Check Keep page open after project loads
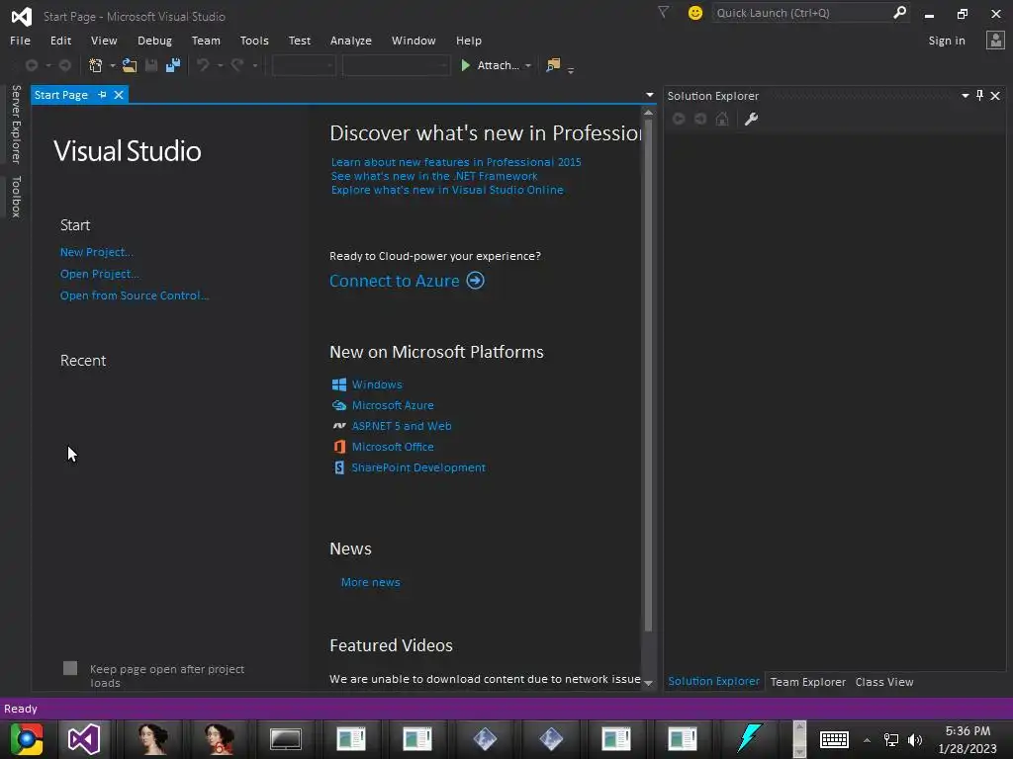Screen dimensions: 1013x759 click(70, 668)
